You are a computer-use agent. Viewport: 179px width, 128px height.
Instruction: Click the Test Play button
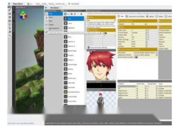pyautogui.click(x=74, y=4)
